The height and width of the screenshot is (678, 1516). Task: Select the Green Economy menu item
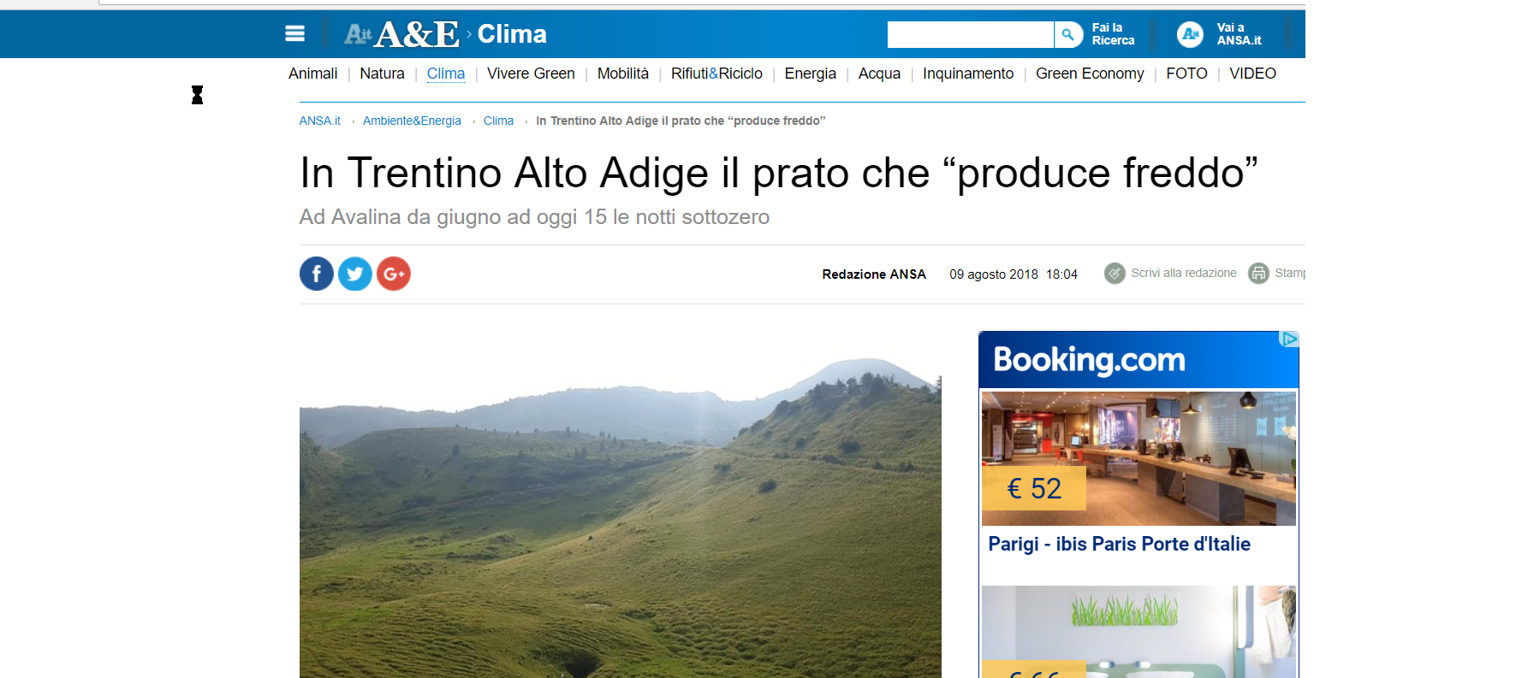coord(1090,74)
